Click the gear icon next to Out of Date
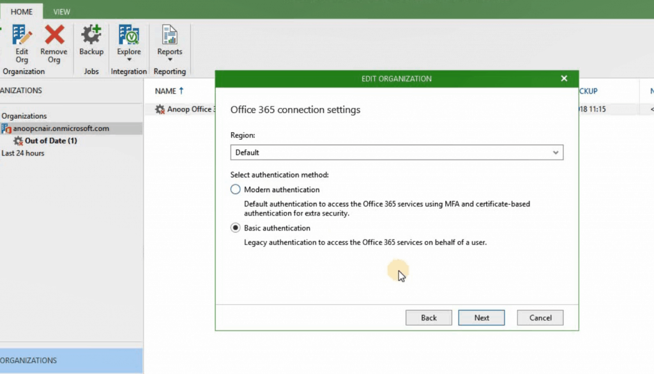Viewport: 654px width, 374px height. coord(18,141)
